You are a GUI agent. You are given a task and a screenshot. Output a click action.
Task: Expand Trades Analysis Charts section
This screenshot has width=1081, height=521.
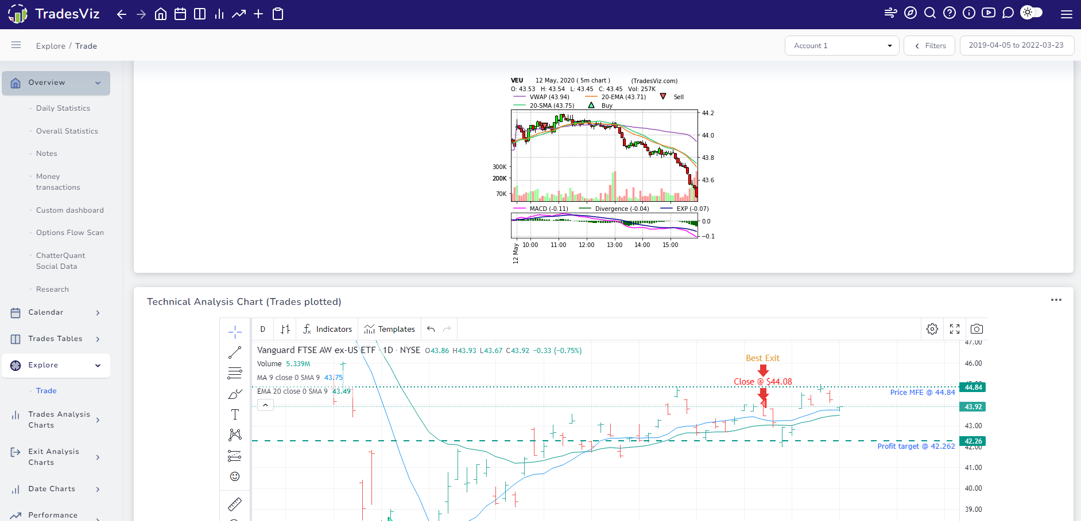pos(56,420)
